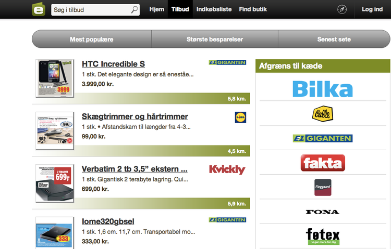391x249 pixels.
Task: Open Skægtrimmer og hårtrimmer offer title
Action: [135, 116]
